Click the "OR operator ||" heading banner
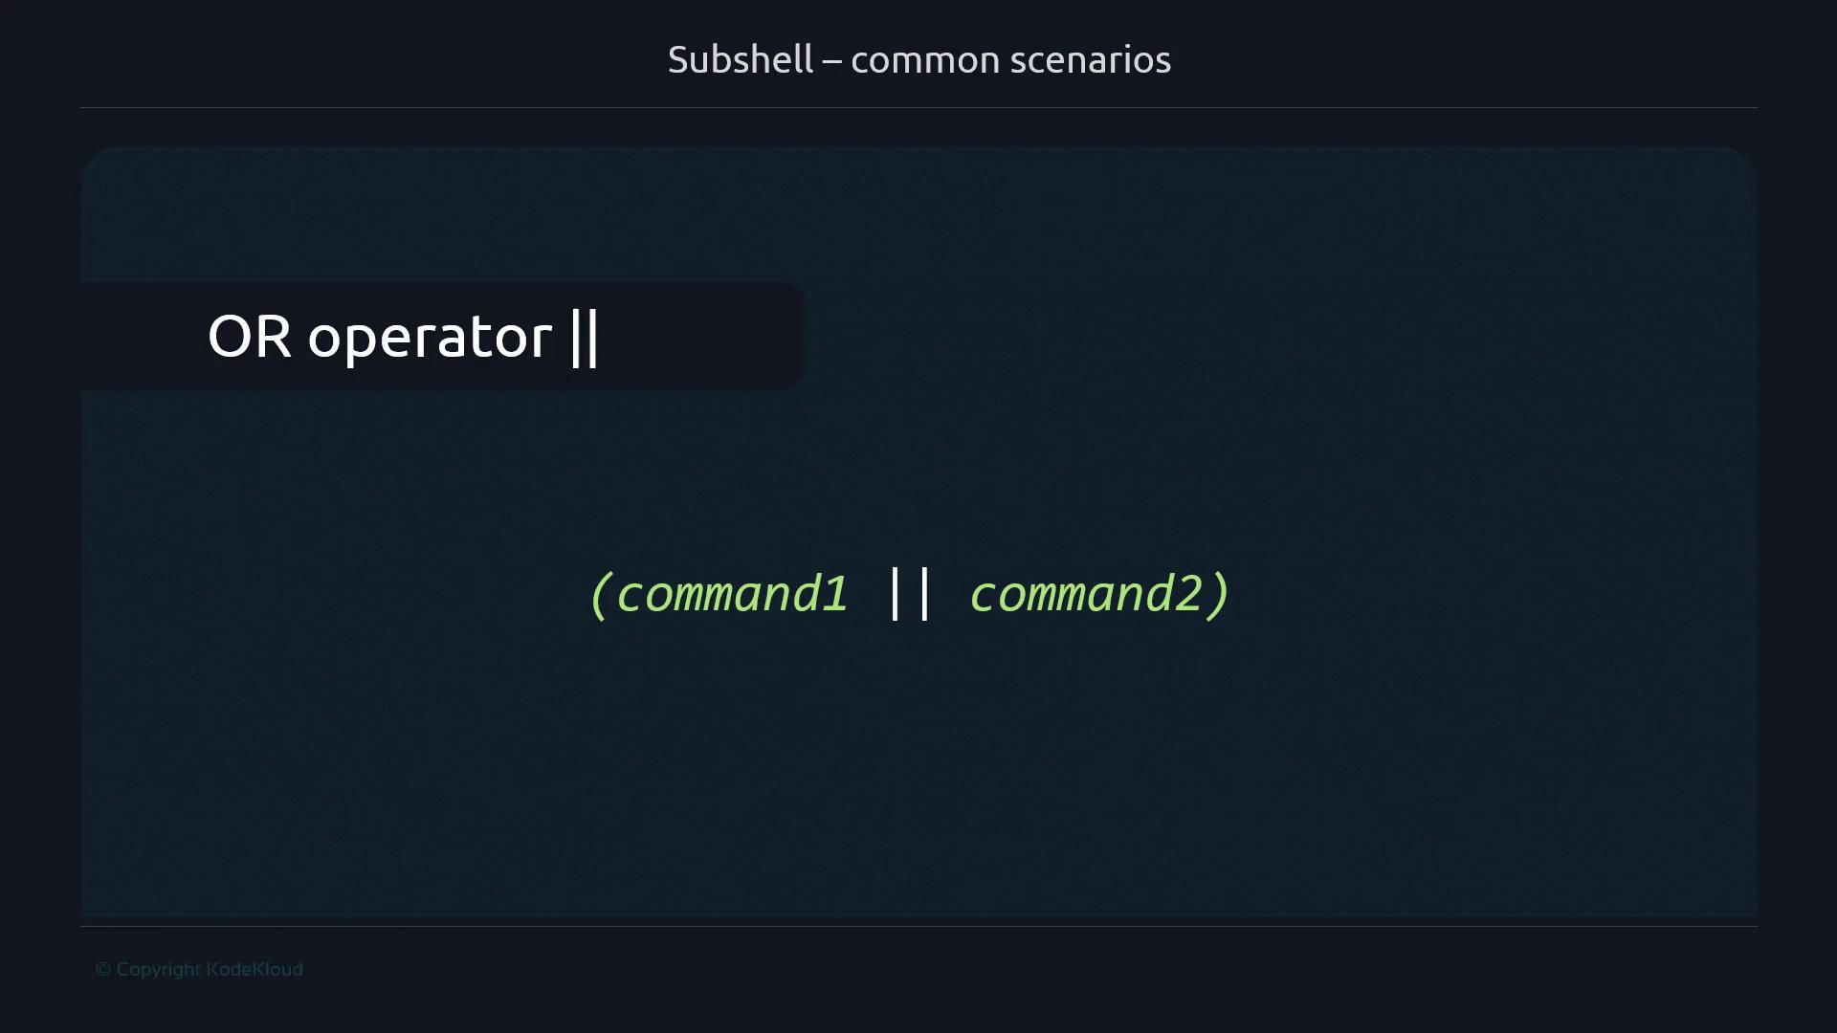Screen dimensions: 1837x1033 [x=440, y=336]
